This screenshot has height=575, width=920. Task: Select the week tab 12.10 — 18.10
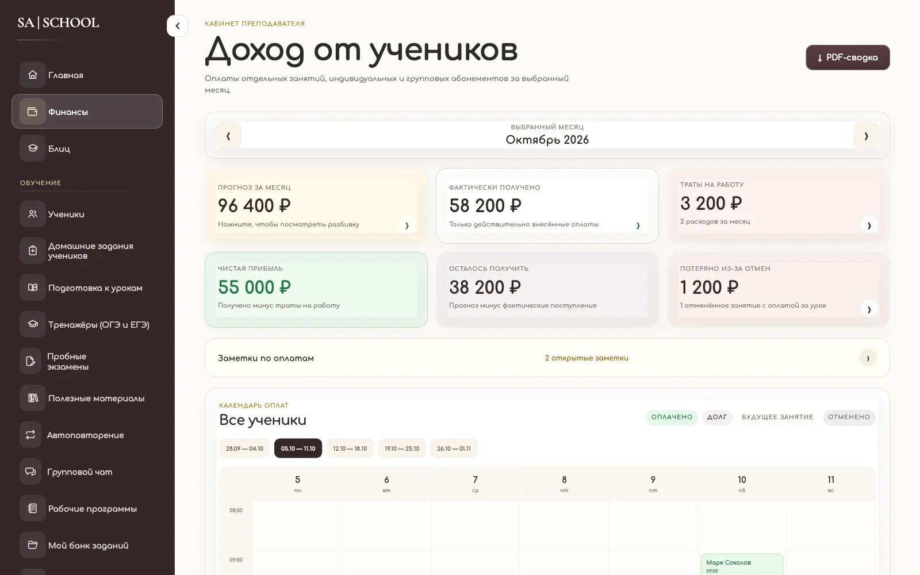[x=350, y=448]
